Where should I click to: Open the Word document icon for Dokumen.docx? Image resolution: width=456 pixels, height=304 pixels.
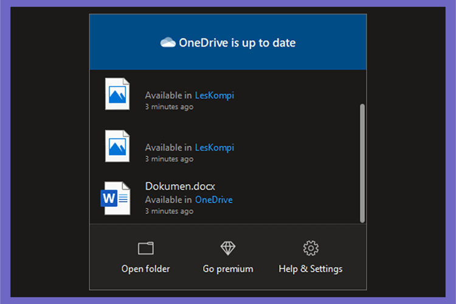116,198
